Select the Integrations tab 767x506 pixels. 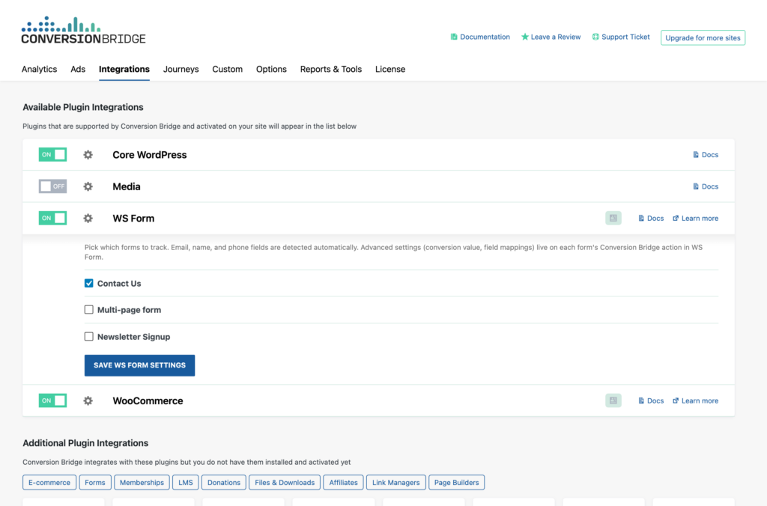click(x=124, y=69)
